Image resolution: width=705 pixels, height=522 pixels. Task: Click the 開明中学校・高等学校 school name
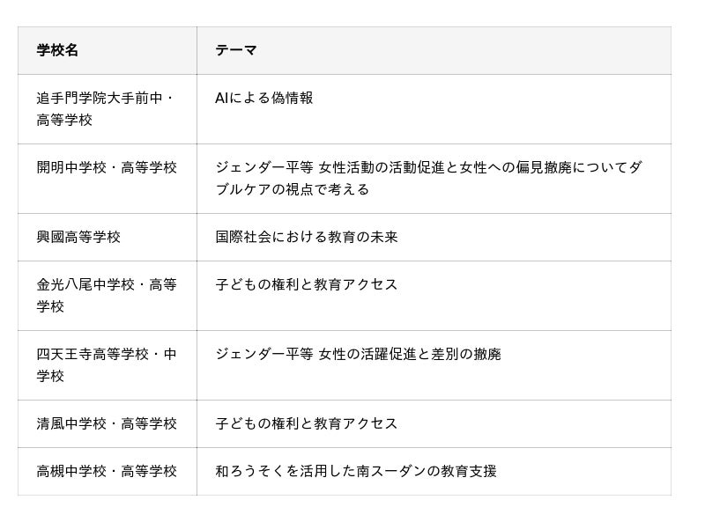107,167
